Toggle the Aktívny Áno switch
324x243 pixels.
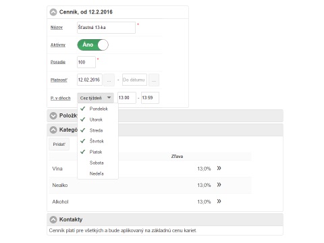92,45
